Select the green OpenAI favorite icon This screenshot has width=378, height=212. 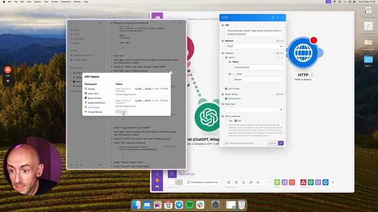[311, 182]
